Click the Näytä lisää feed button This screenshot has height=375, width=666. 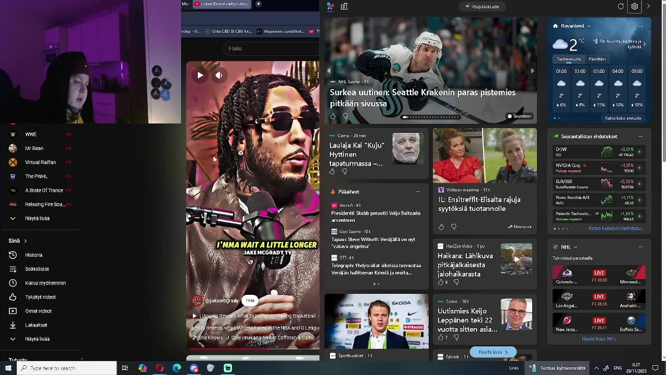(493, 352)
